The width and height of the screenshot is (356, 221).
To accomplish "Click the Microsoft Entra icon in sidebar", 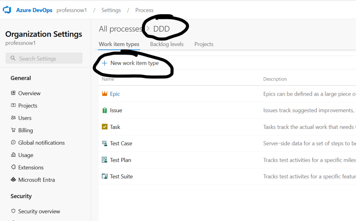I will click(13, 180).
